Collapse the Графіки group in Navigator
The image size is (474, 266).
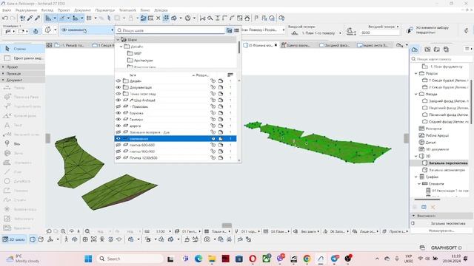coord(416,177)
